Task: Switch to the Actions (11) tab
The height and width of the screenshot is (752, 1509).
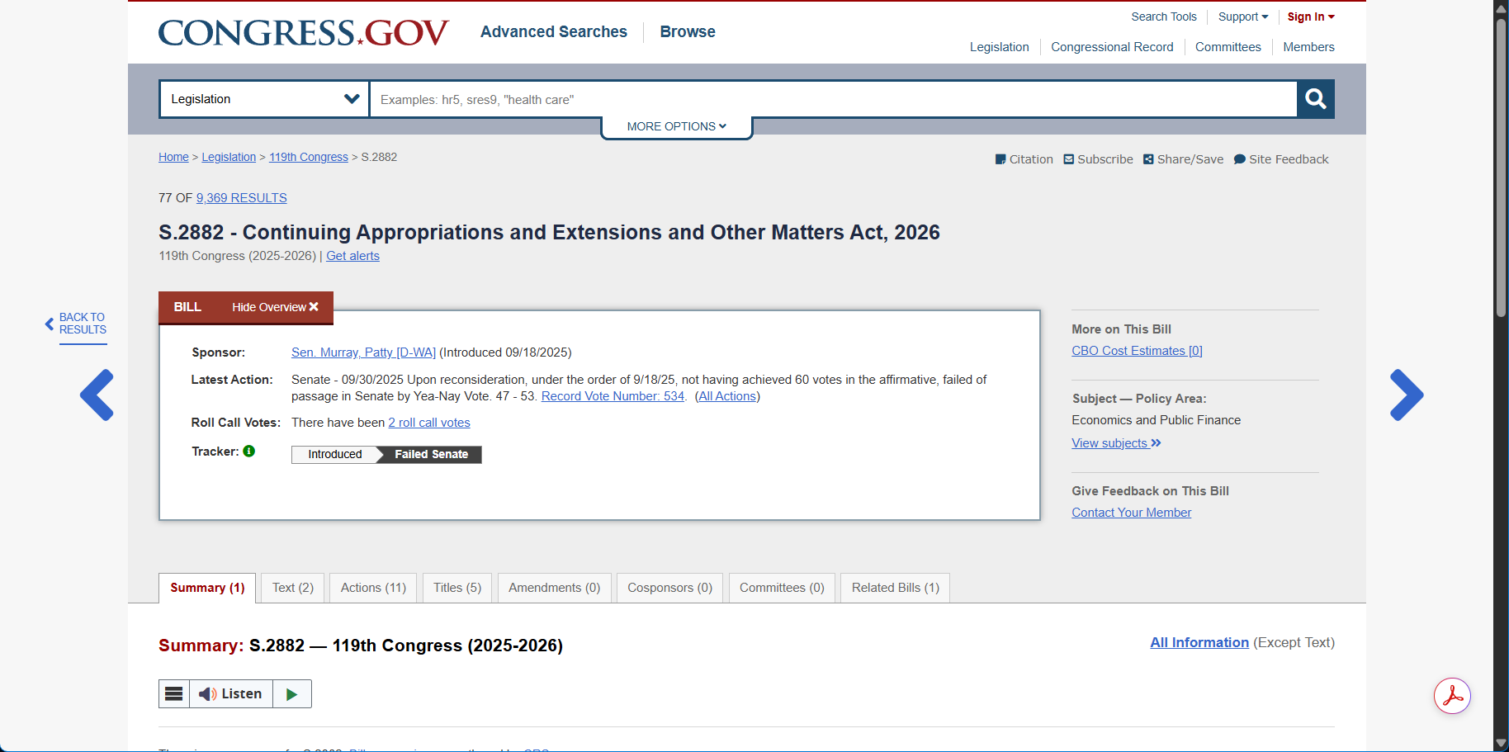Action: point(373,588)
